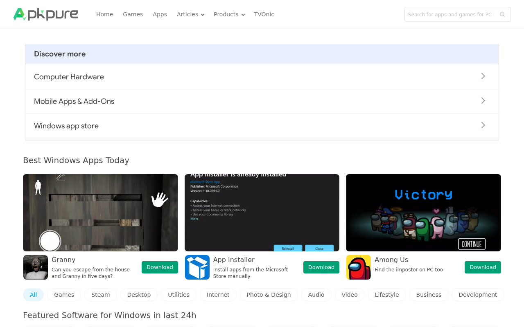Filter by Business category
Screen dimensions: 524x327
tap(429, 295)
